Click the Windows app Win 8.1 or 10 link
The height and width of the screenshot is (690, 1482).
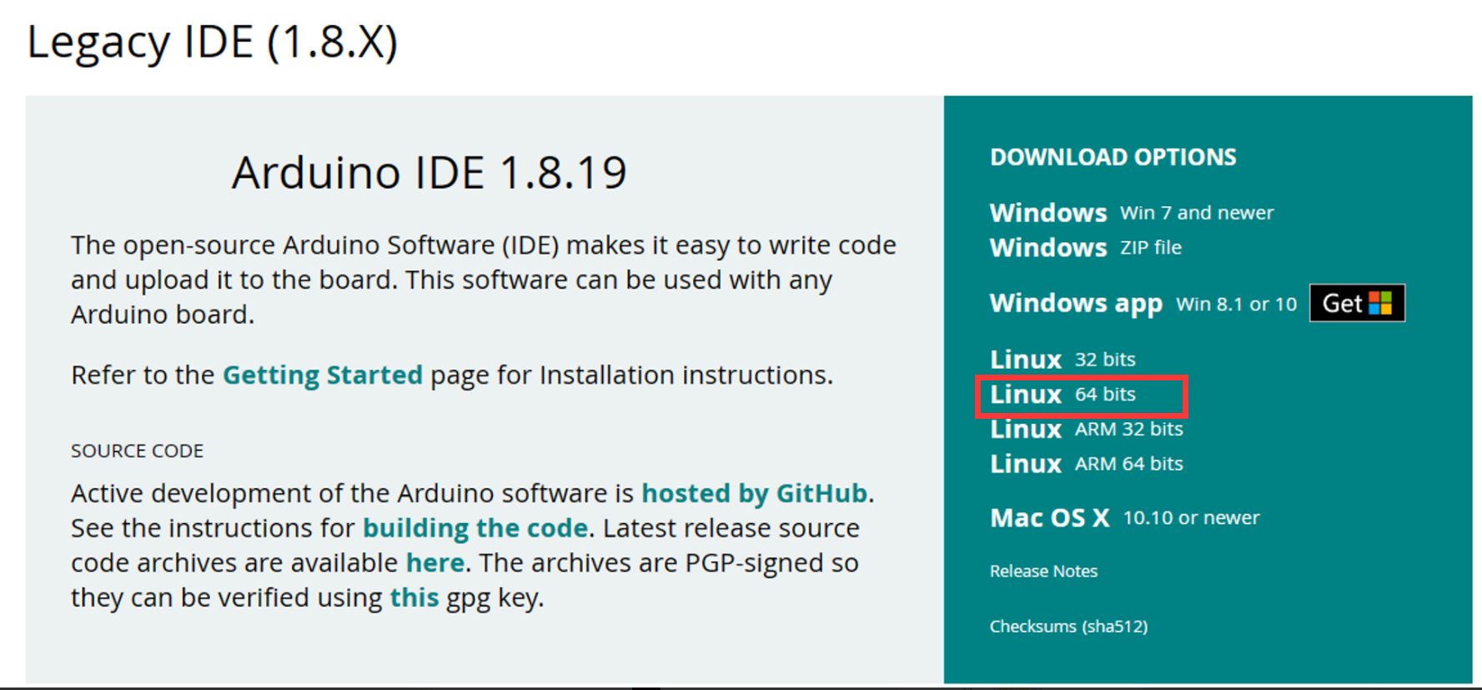1143,303
